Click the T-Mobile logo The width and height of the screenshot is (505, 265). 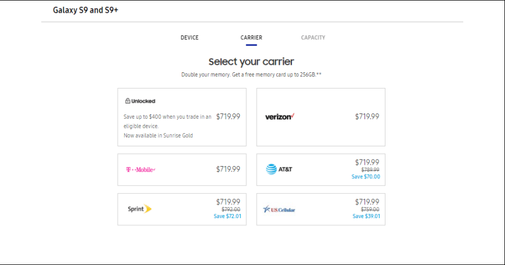tap(140, 170)
